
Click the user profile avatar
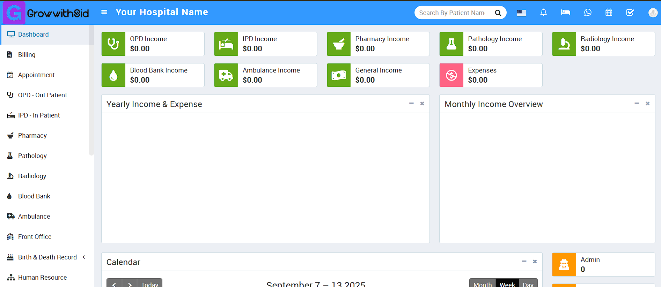point(653,13)
